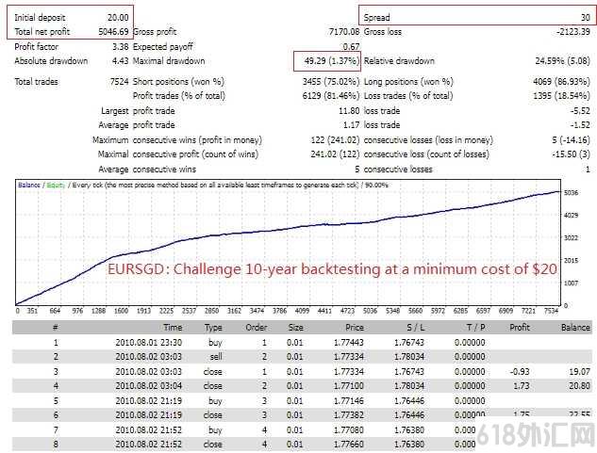Viewport: 597px width, 453px height.
Task: Click the Order column header
Action: point(257,328)
